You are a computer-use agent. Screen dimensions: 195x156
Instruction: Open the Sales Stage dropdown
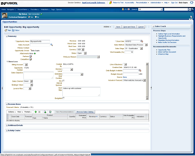(x=146, y=48)
